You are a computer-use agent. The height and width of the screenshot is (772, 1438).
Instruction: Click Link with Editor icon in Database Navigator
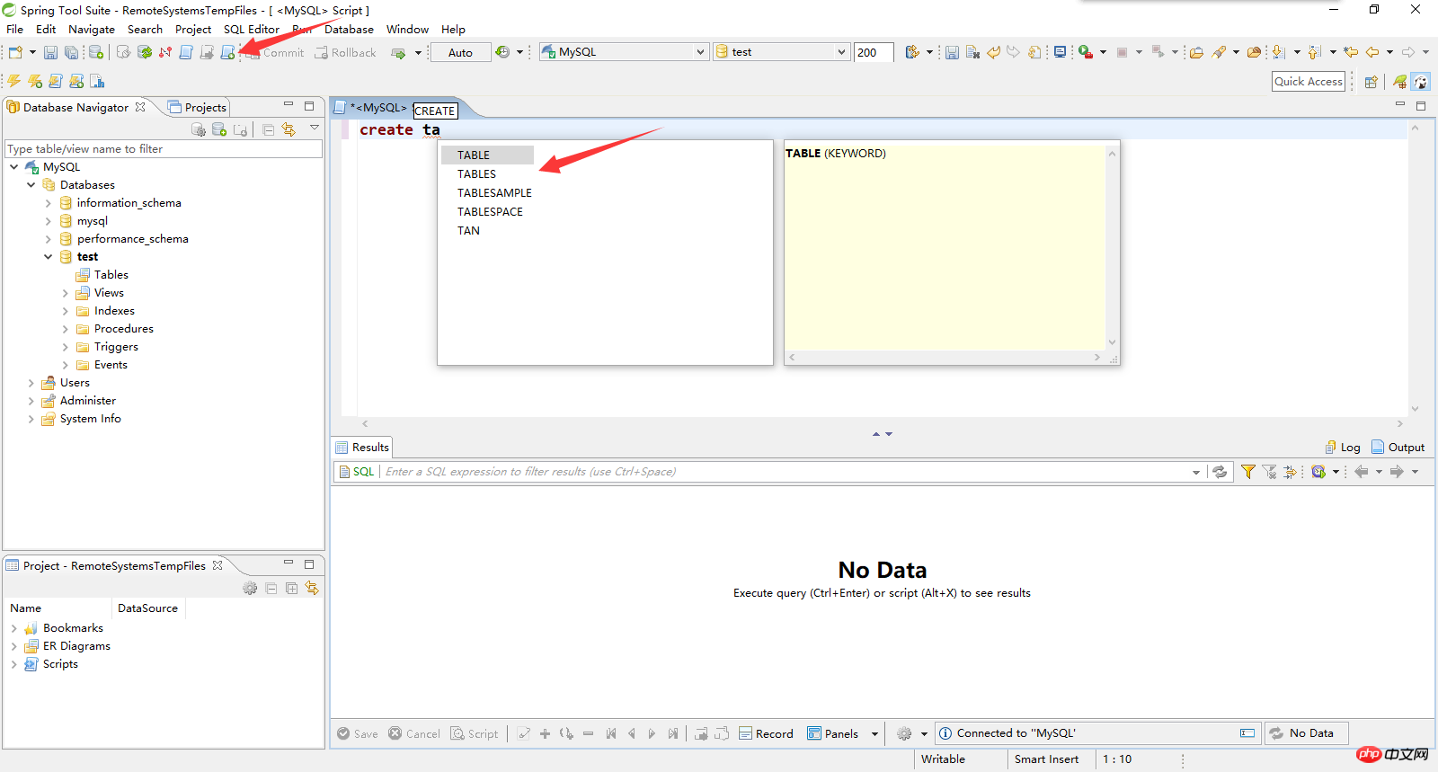[x=288, y=129]
